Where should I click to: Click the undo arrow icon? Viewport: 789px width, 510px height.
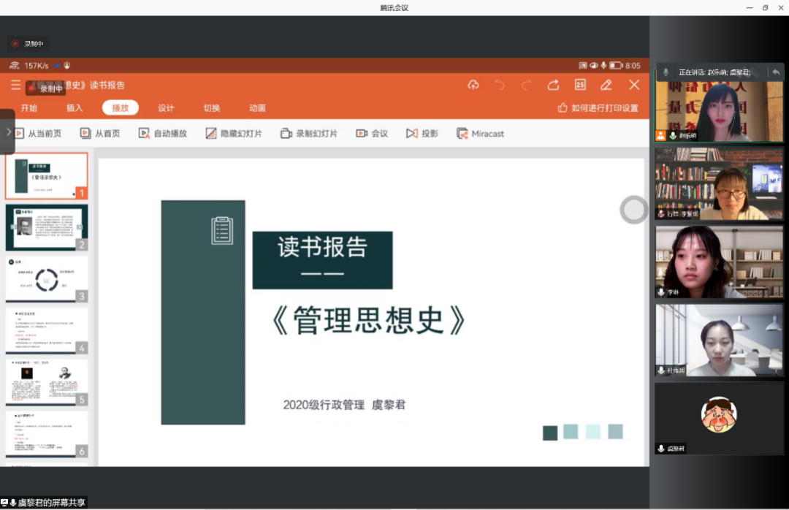coord(500,85)
